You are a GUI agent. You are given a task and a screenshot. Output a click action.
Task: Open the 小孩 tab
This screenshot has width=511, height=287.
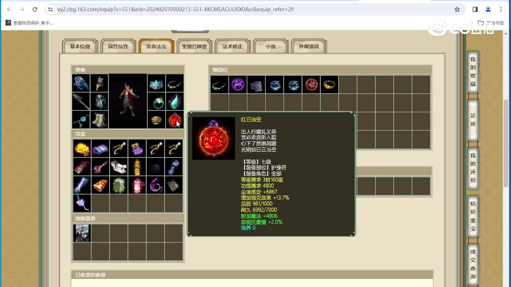click(271, 46)
